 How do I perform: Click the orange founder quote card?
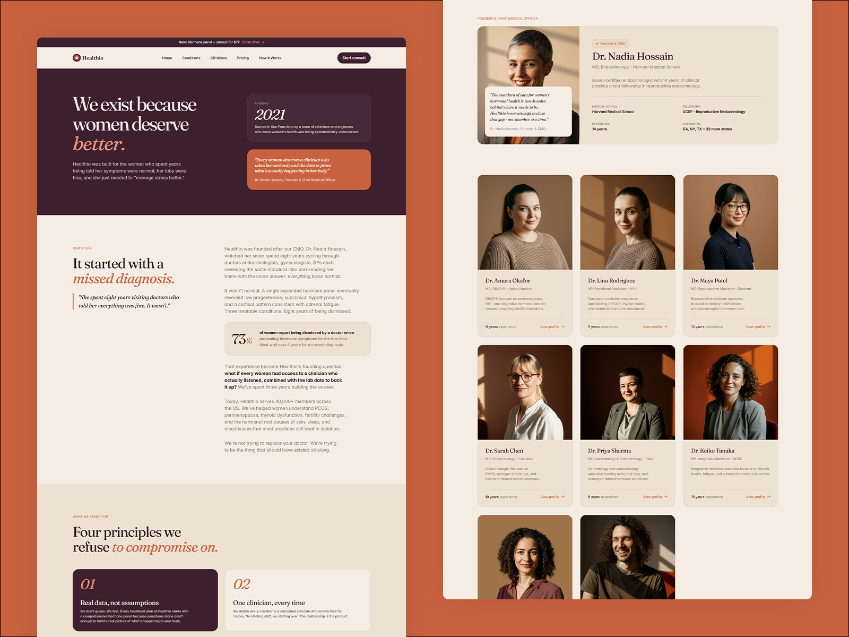click(309, 170)
